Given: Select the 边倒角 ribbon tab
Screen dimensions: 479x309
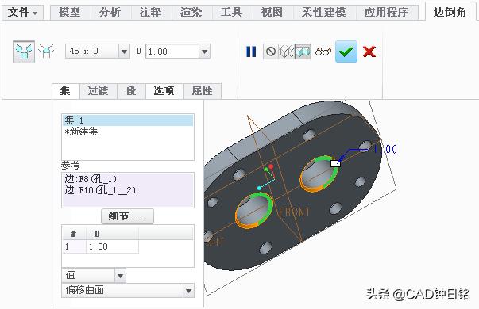Looking at the screenshot, I should tap(450, 12).
